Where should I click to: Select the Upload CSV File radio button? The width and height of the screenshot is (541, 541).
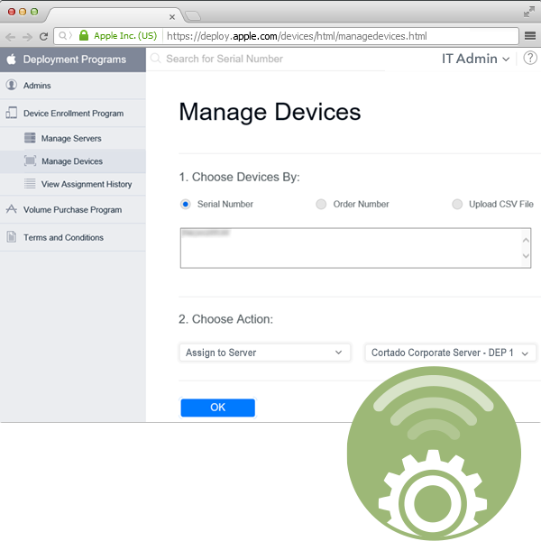pos(457,205)
